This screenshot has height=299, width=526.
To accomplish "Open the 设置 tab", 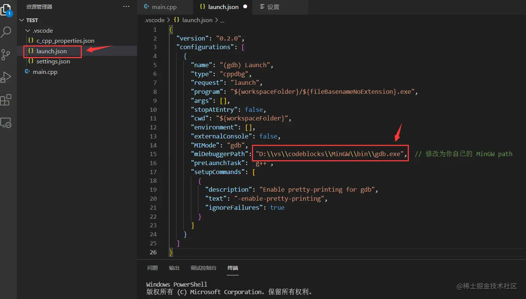I will point(273,7).
